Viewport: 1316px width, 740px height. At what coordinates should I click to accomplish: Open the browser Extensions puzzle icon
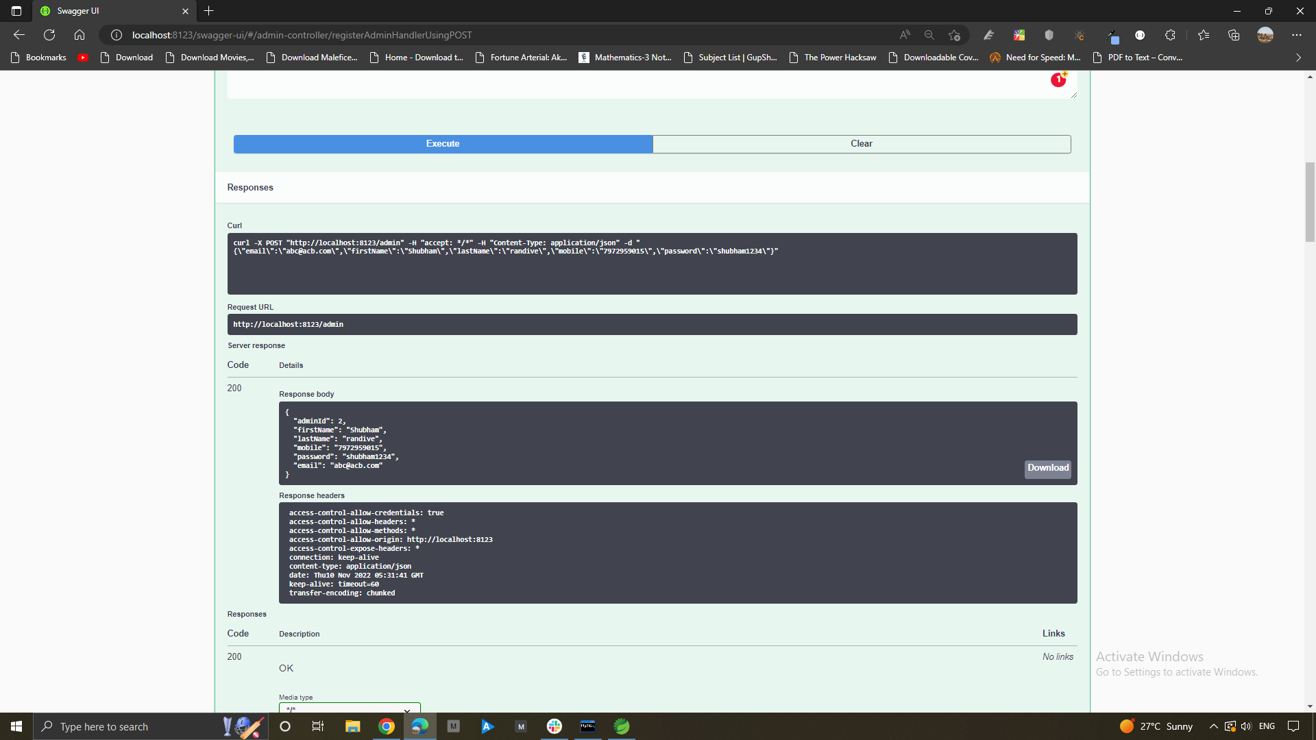pyautogui.click(x=1170, y=35)
